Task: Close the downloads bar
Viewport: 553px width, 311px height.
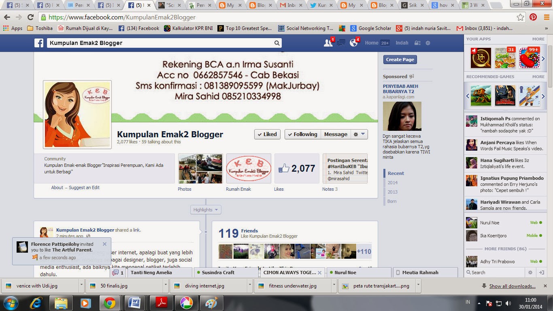Action: 546,286
